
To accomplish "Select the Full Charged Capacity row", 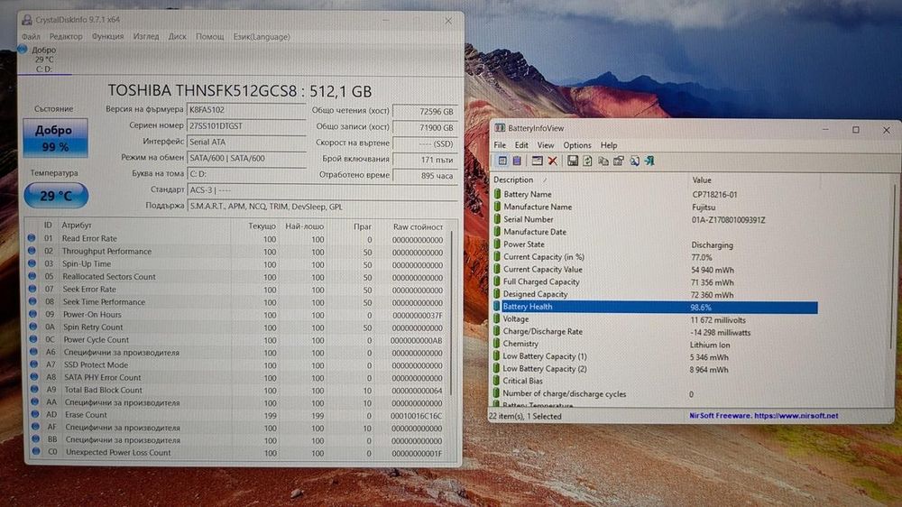I will tap(655, 282).
